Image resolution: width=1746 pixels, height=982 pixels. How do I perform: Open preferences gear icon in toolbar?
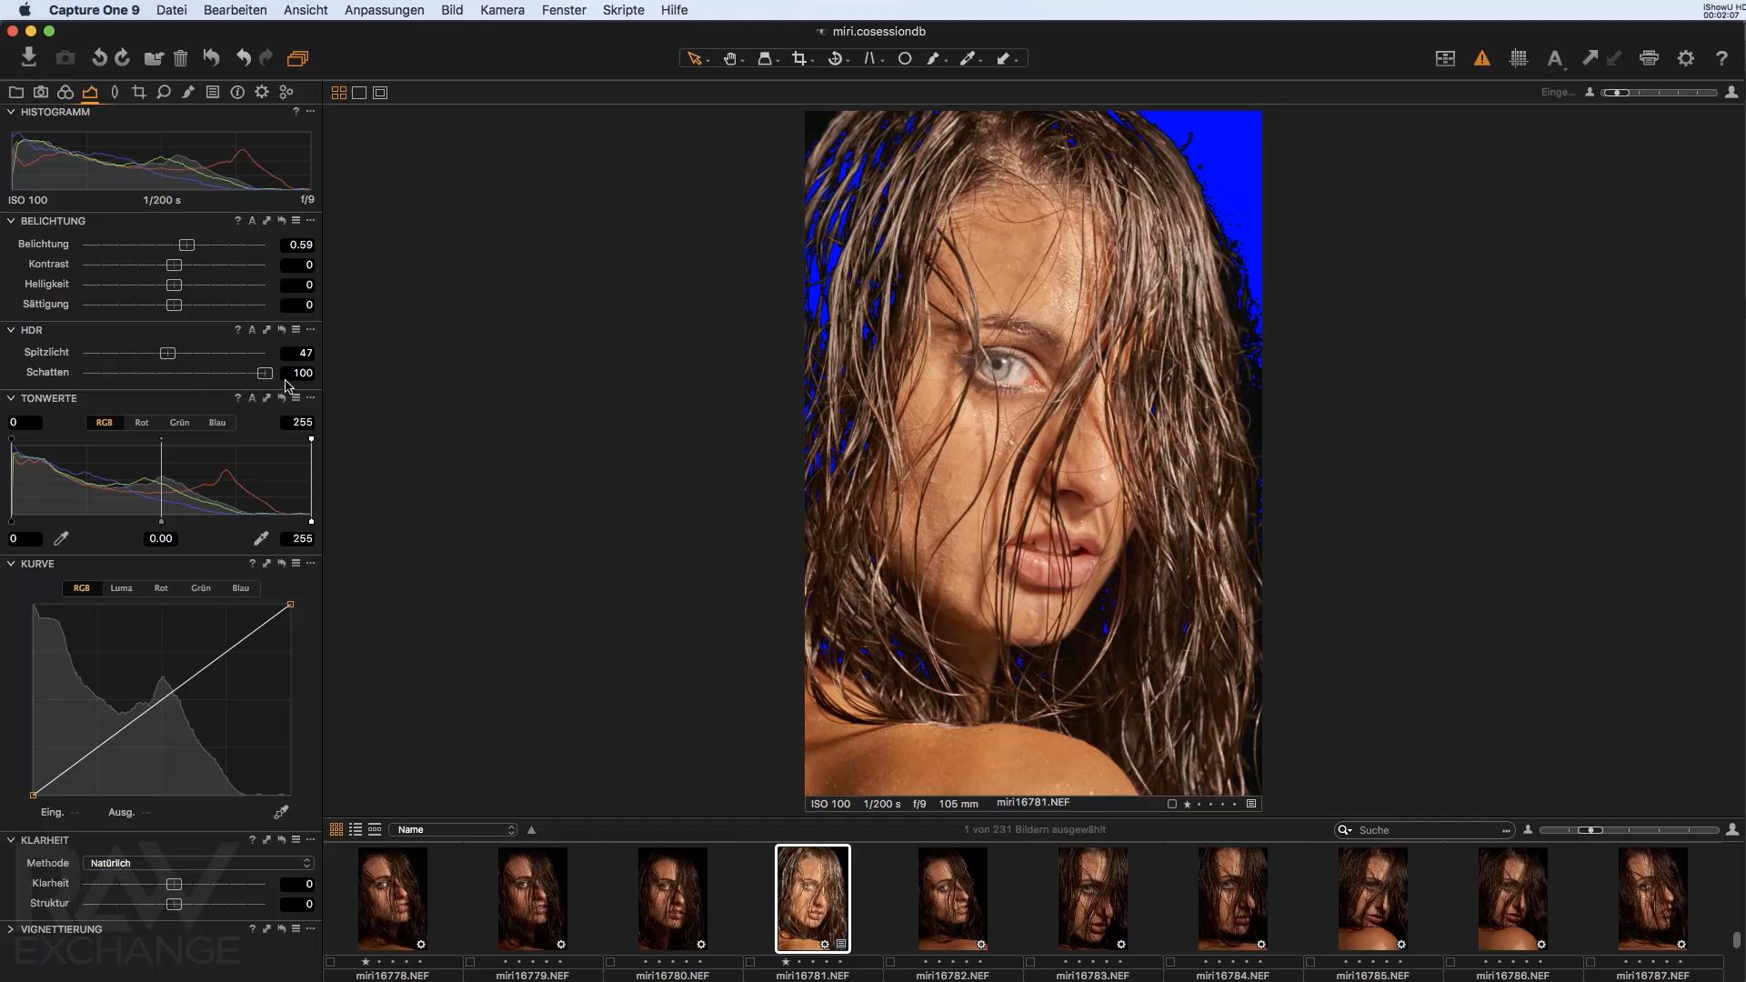point(1686,58)
